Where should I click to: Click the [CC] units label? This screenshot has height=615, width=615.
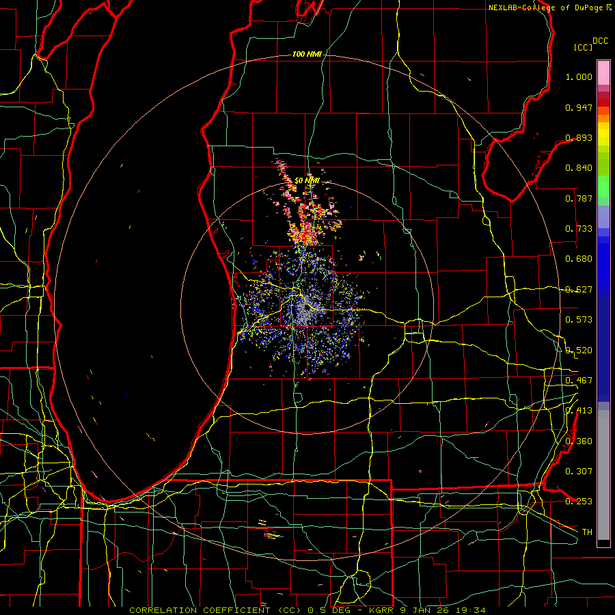[583, 47]
